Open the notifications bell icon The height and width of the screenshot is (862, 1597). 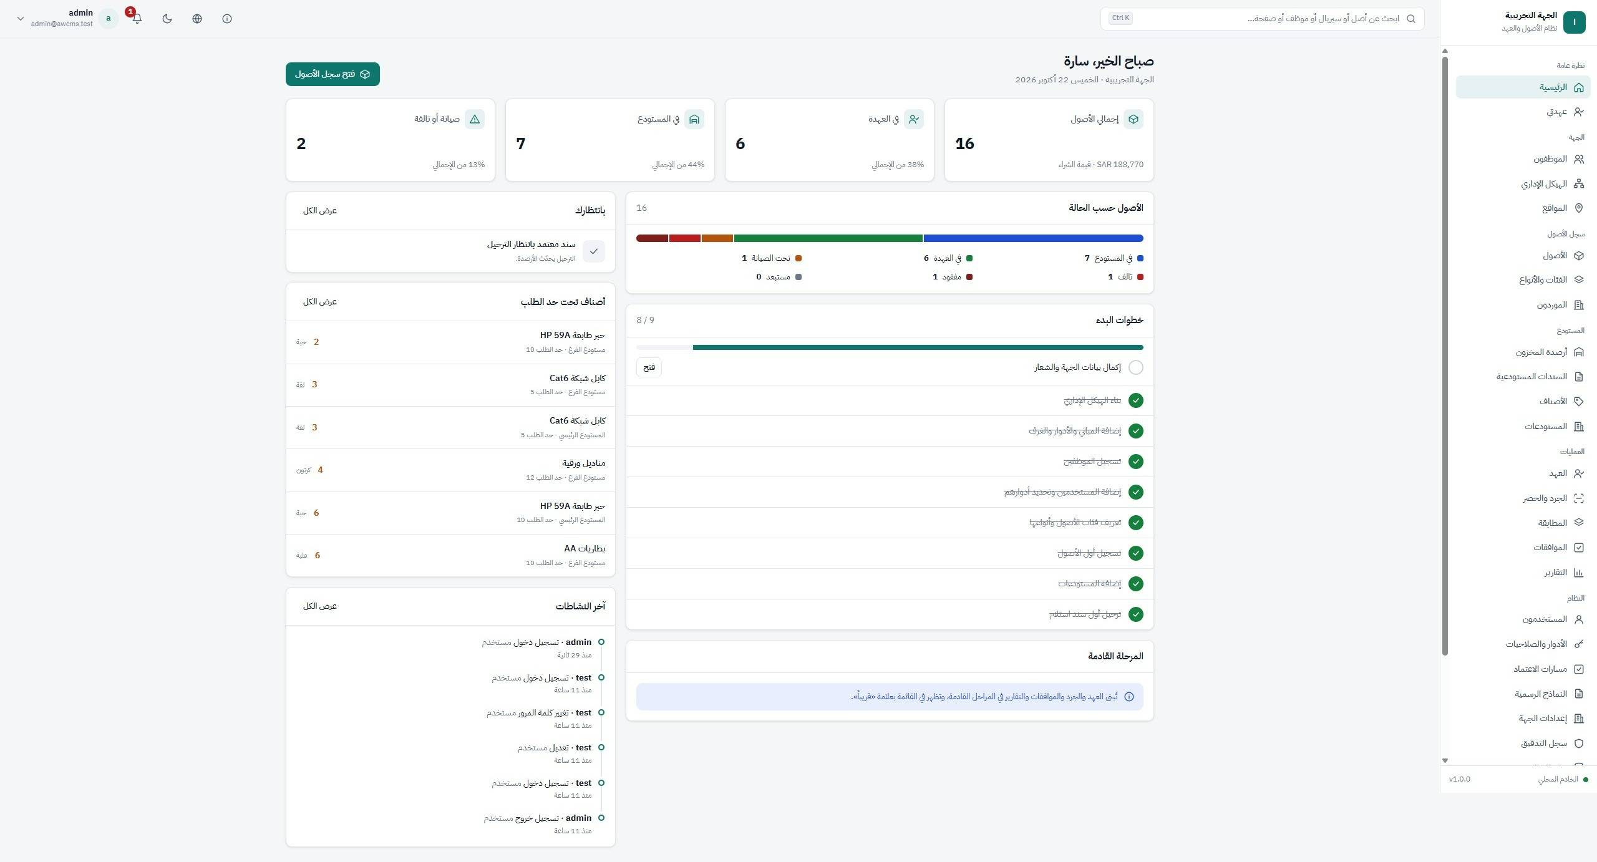137,19
